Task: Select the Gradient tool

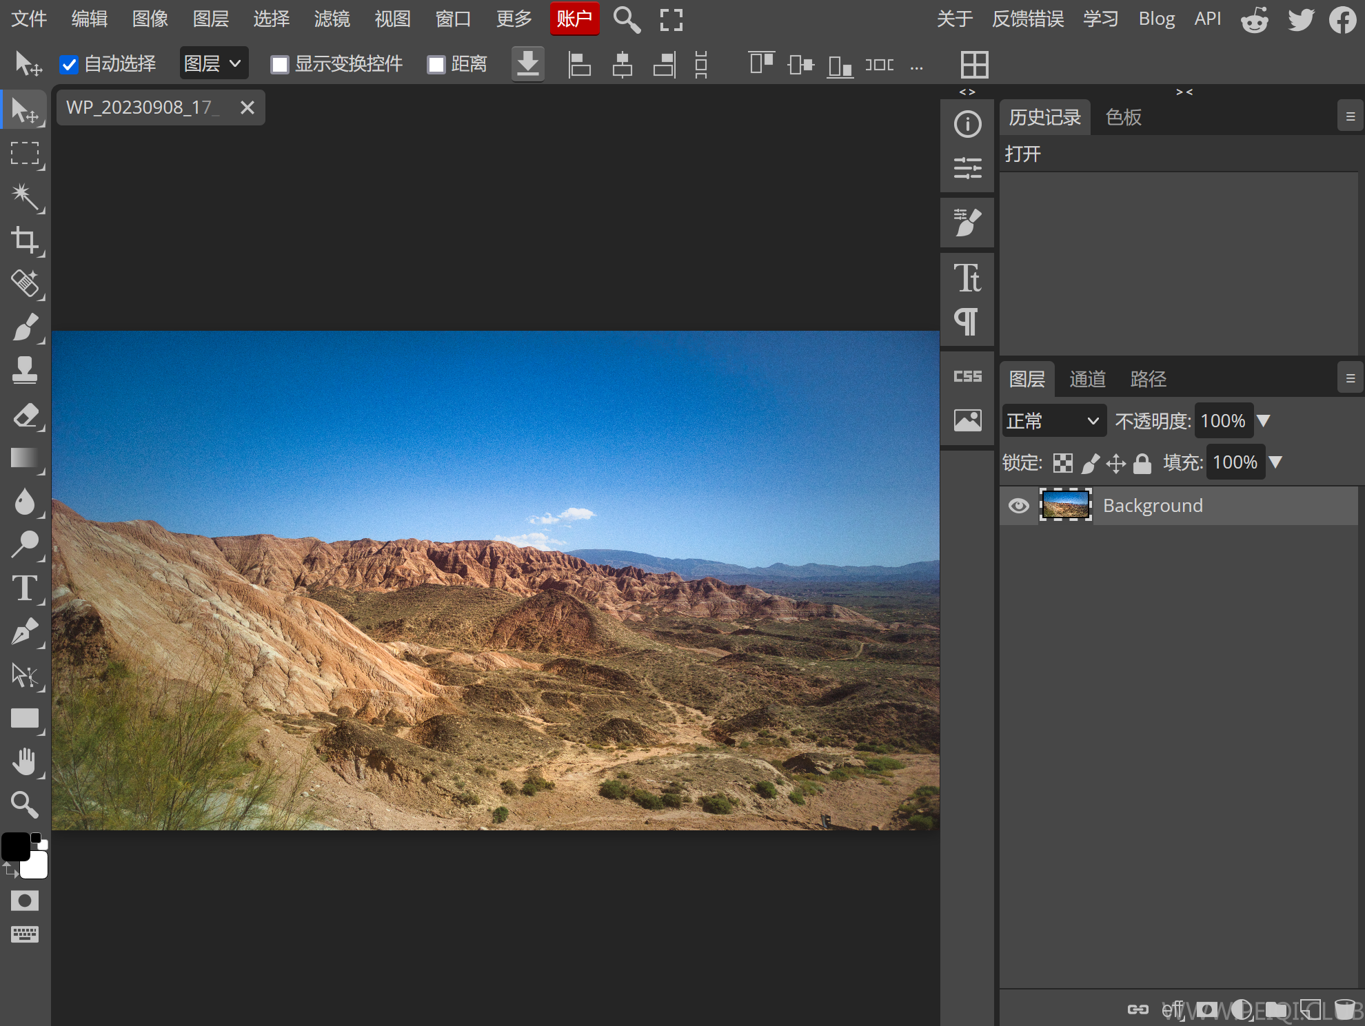Action: [25, 458]
